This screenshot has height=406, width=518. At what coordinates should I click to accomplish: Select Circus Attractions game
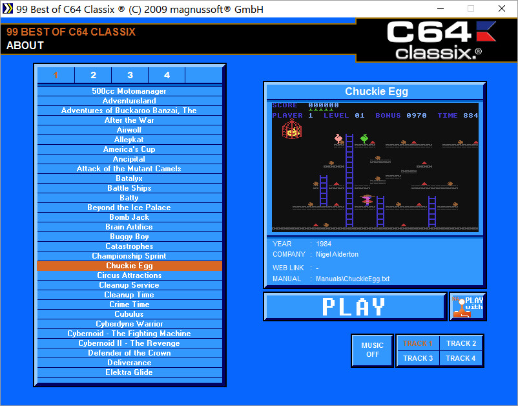click(129, 275)
